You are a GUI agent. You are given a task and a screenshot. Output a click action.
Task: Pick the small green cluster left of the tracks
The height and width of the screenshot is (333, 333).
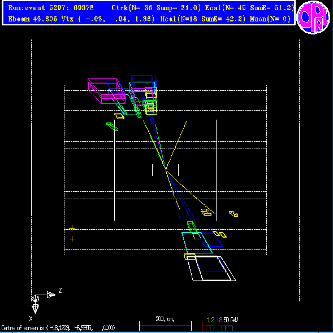(x=112, y=126)
